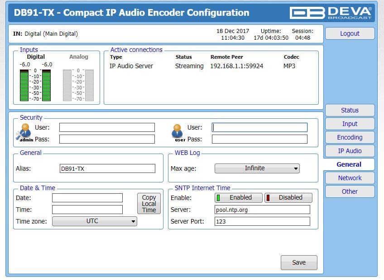Disable SNTP Internet Time
384x280 pixels.
tap(288, 198)
